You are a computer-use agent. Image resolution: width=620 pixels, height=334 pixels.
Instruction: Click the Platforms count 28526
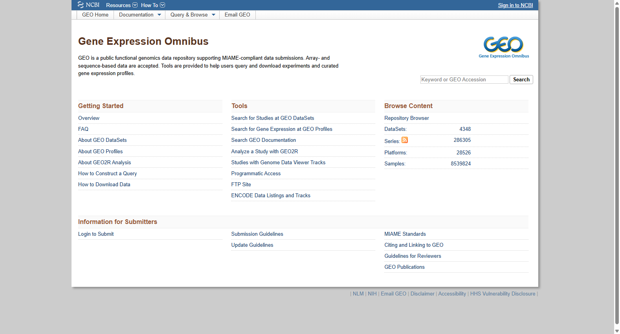pyautogui.click(x=464, y=152)
